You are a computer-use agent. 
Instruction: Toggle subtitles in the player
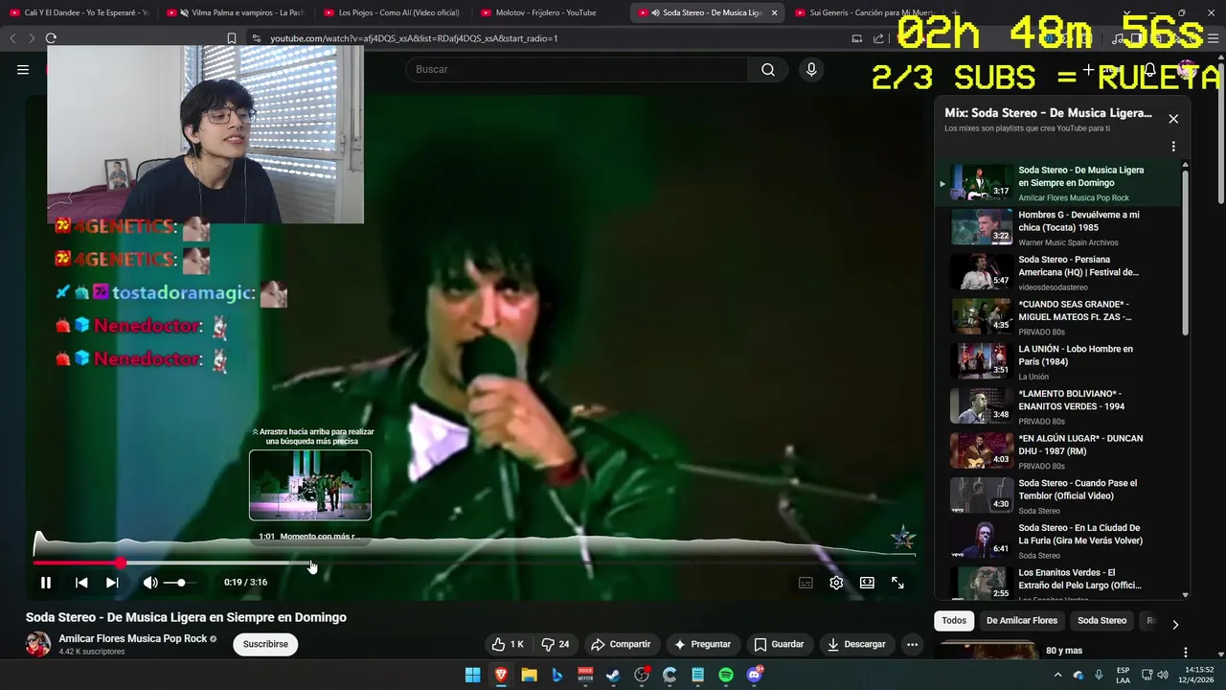(x=806, y=583)
